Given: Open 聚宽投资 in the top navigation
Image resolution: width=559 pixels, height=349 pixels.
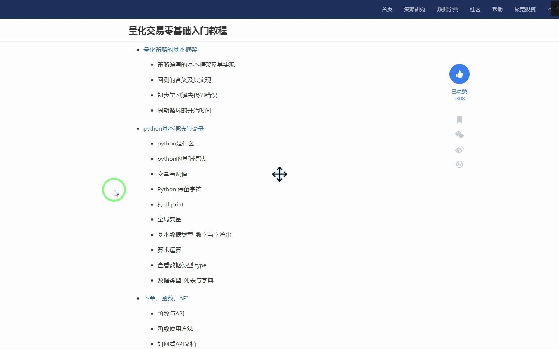Looking at the screenshot, I should point(525,9).
